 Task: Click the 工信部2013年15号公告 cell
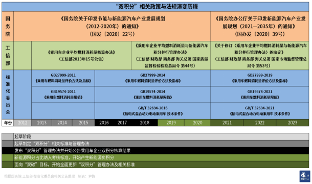pos(81,56)
